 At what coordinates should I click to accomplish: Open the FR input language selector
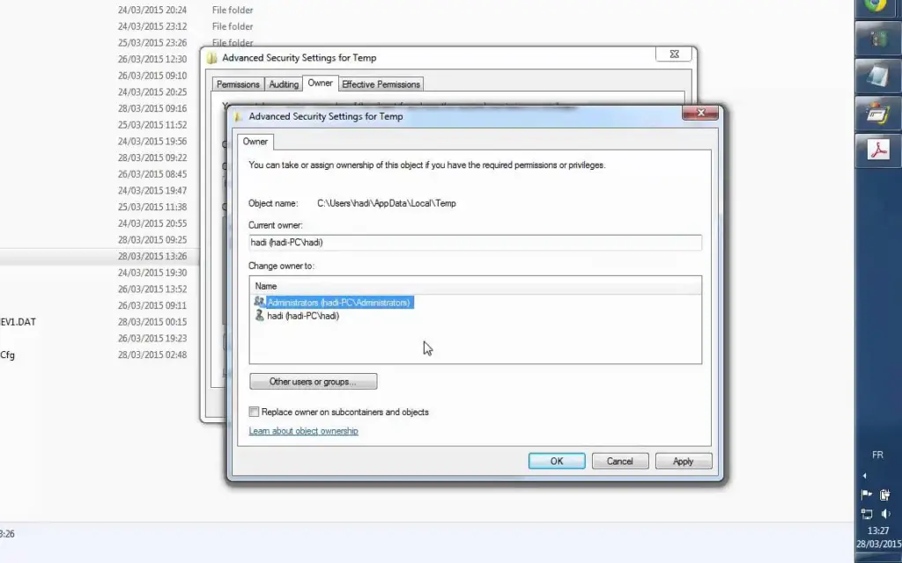(x=877, y=456)
